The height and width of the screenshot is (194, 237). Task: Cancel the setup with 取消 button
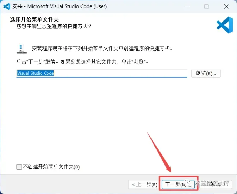[216, 184]
